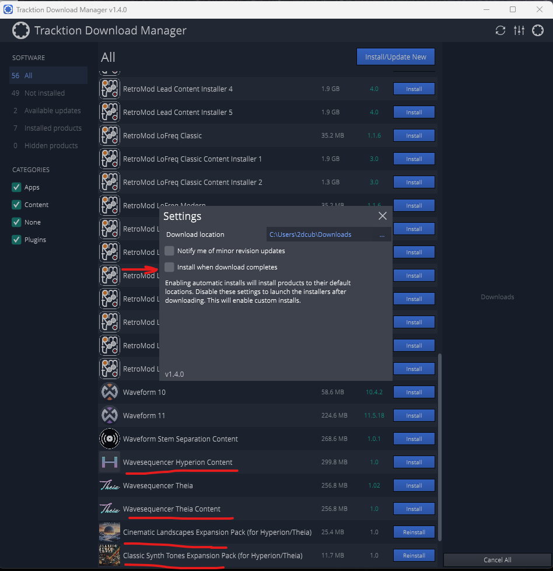Install RetroMod Lead Content Installer 5
Viewport: 553px width, 571px height.
[414, 112]
